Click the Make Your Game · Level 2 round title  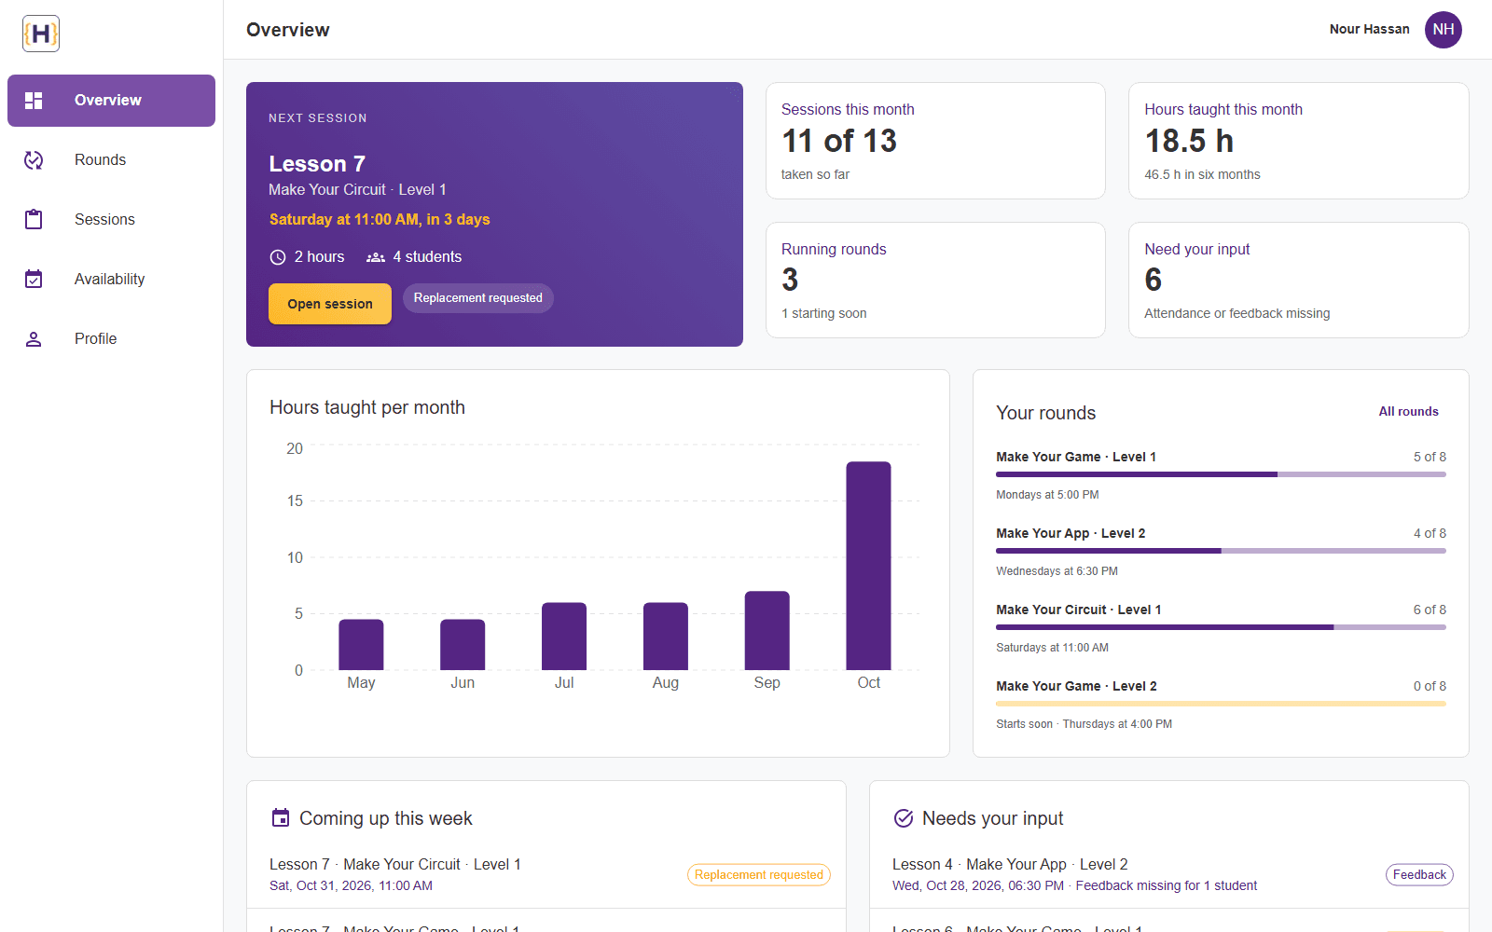[x=1076, y=686]
